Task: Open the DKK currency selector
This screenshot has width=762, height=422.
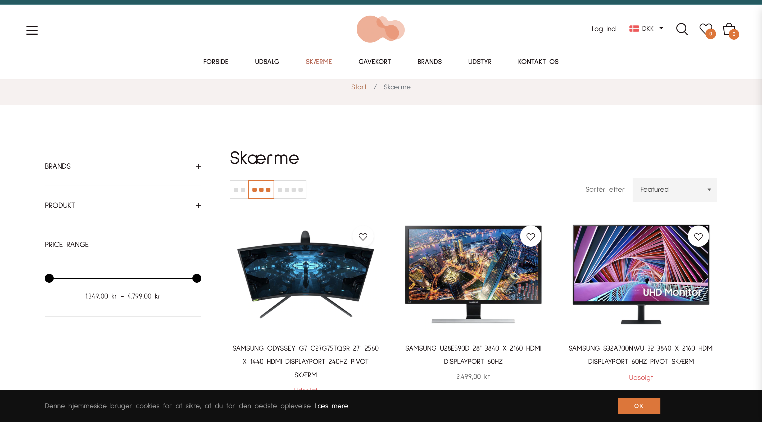Action: (646, 29)
